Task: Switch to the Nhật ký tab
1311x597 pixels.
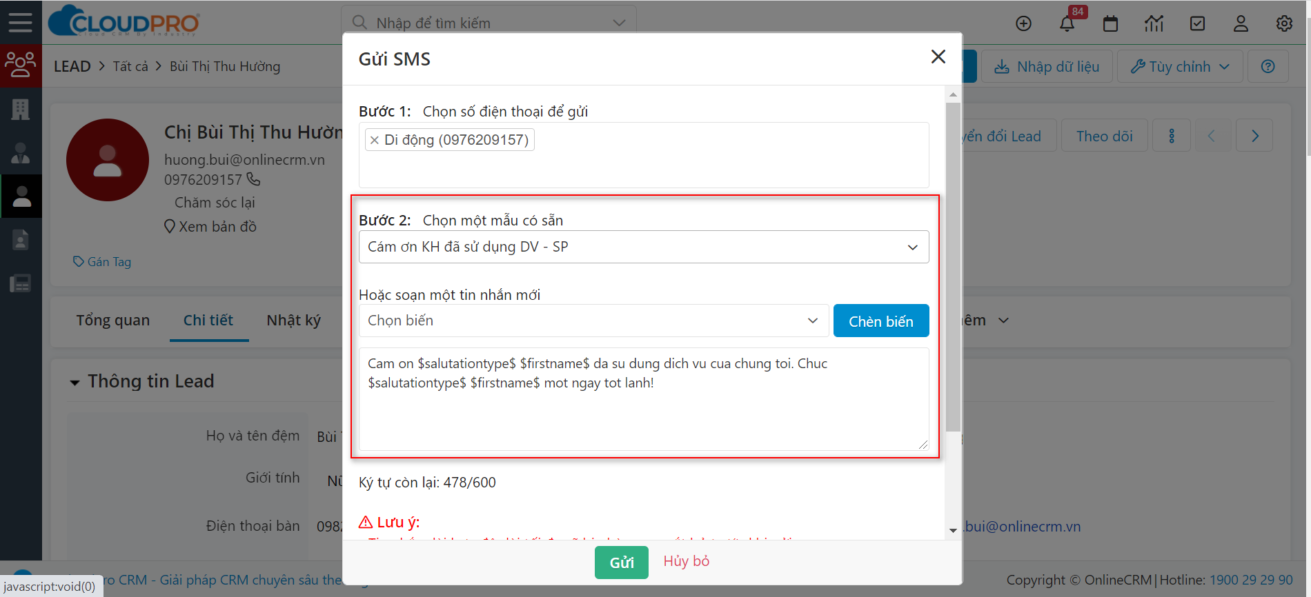Action: [x=294, y=320]
